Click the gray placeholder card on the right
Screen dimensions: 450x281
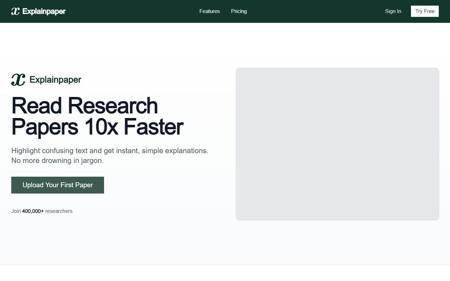pyautogui.click(x=337, y=144)
